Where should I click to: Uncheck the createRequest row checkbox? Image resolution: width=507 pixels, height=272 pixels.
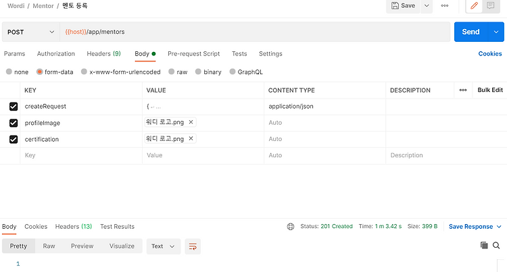[14, 107]
